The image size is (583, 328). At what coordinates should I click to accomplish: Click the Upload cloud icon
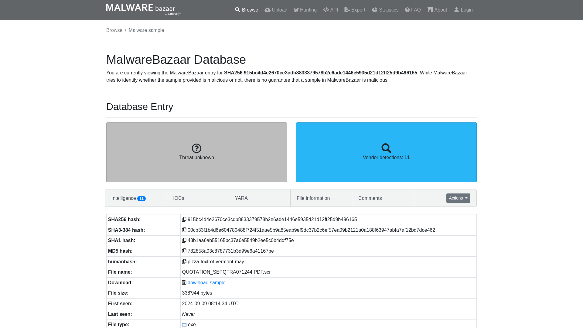coord(267,10)
